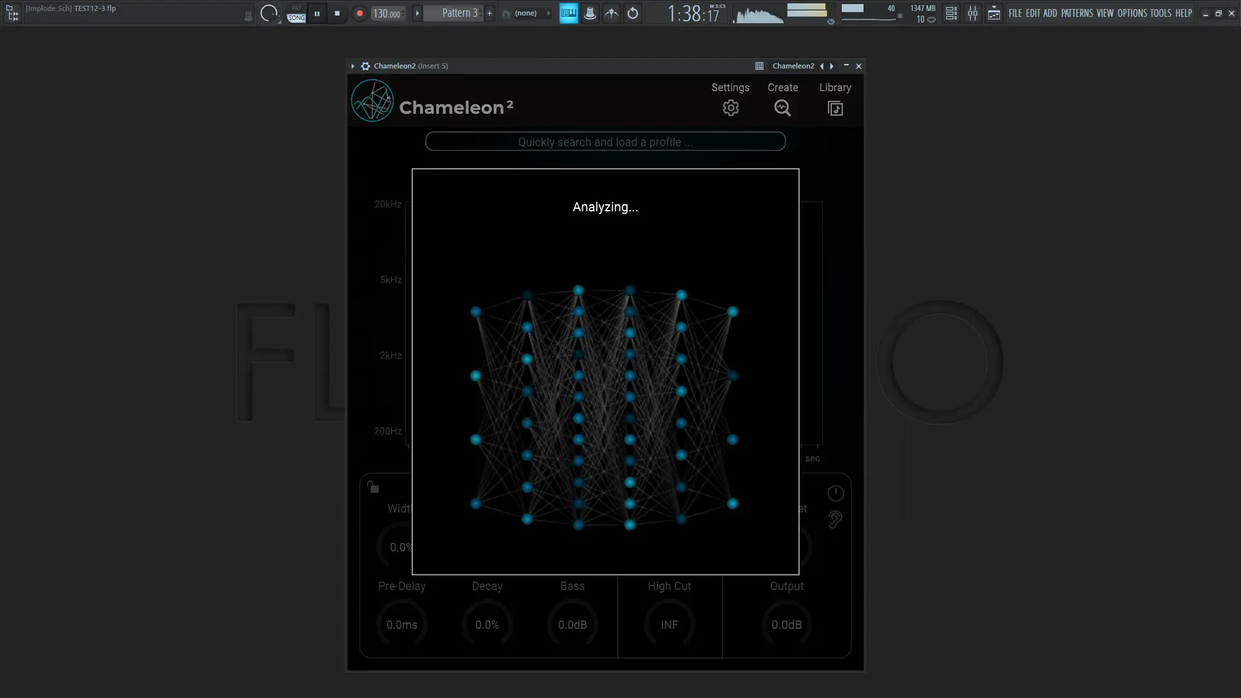The image size is (1241, 698).
Task: Expand plugin options arrow beside Chameleon2 title
Action: click(353, 66)
